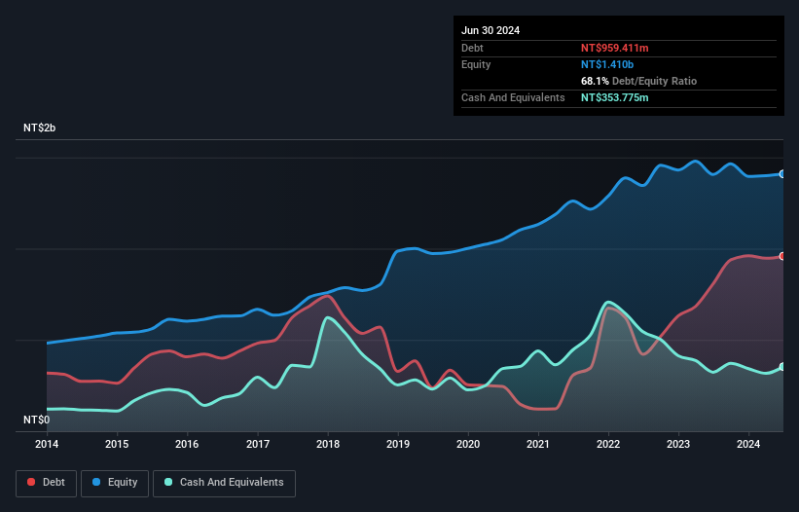Click the Equity line end marker
Image resolution: width=799 pixels, height=512 pixels.
click(x=782, y=174)
